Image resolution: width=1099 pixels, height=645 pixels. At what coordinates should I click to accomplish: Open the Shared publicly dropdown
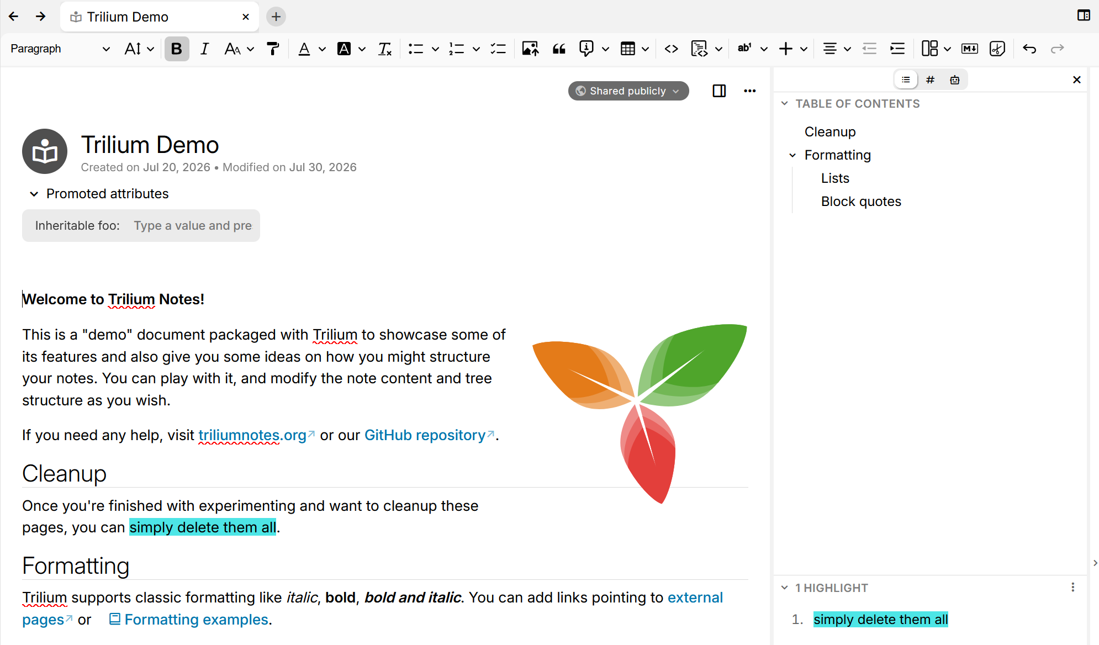[628, 91]
